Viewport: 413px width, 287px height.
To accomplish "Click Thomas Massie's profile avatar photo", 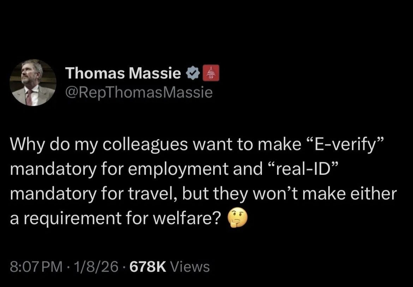I will tap(32, 83).
